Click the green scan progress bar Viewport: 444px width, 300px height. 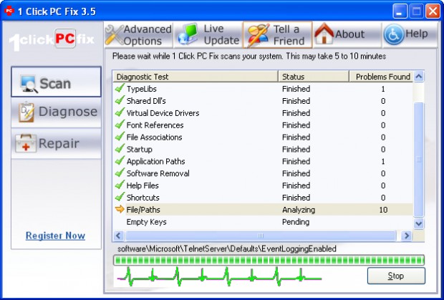[x=269, y=260]
